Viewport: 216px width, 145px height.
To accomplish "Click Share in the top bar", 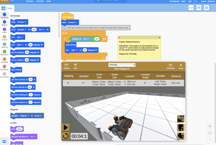I will [203, 1].
